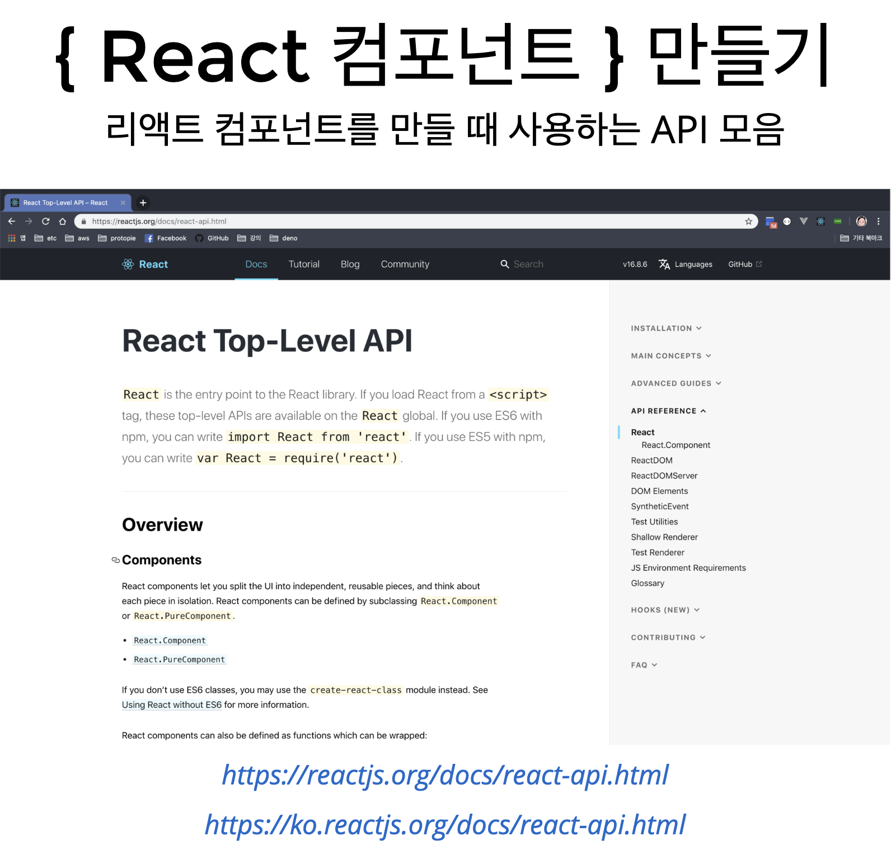The width and height of the screenshot is (891, 855).
Task: Select React.Component in sidebar
Action: (676, 445)
